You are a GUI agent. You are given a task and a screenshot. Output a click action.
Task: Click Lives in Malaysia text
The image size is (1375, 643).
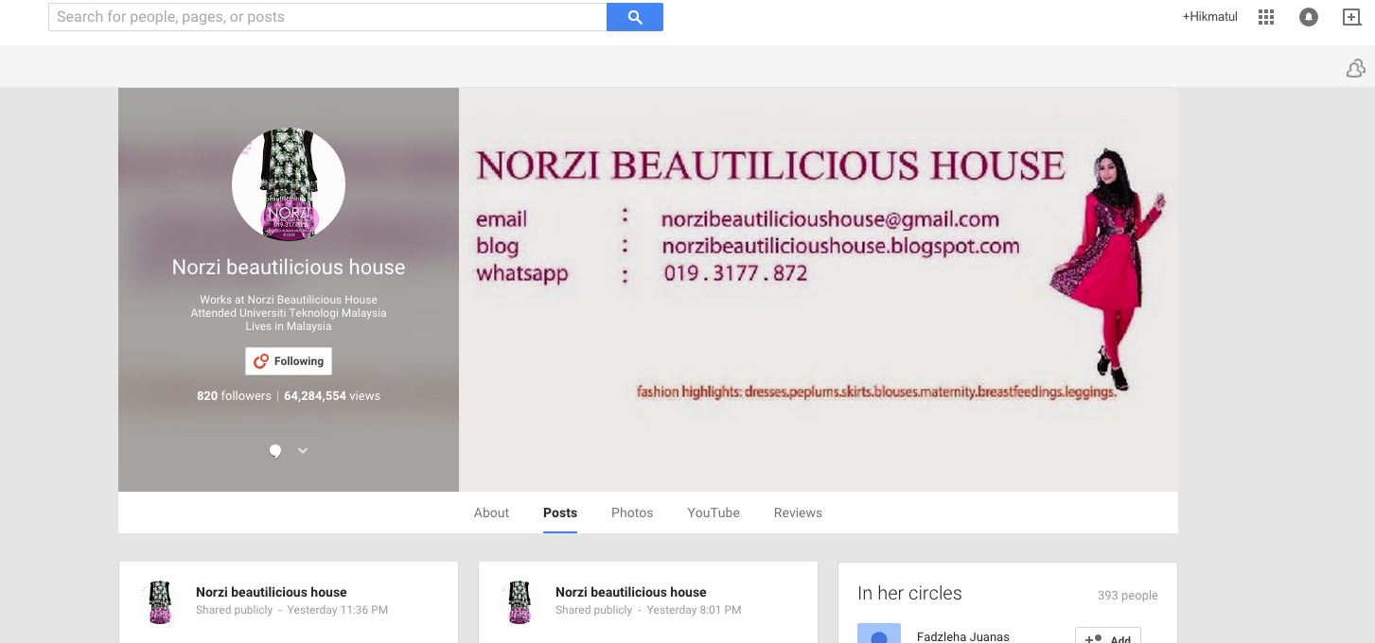(x=289, y=326)
